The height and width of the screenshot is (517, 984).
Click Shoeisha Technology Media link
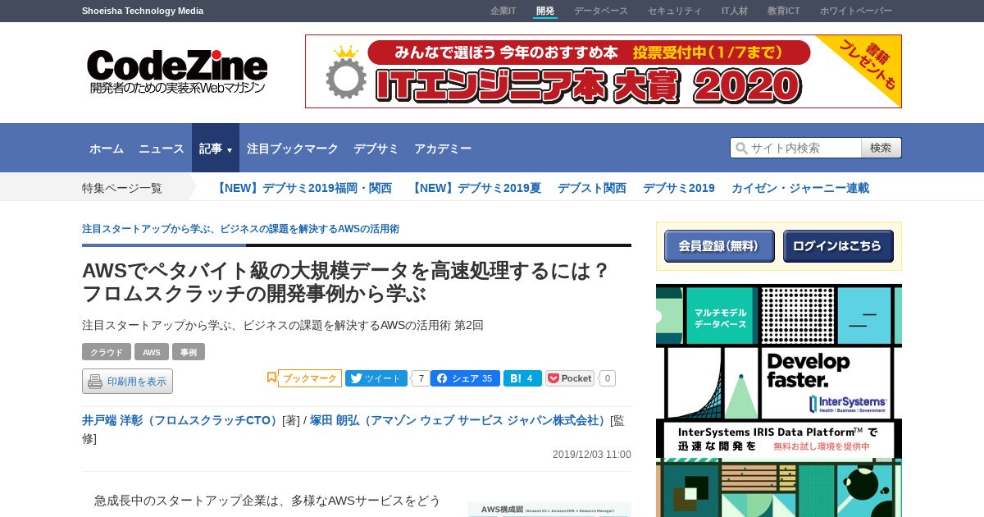click(x=143, y=11)
